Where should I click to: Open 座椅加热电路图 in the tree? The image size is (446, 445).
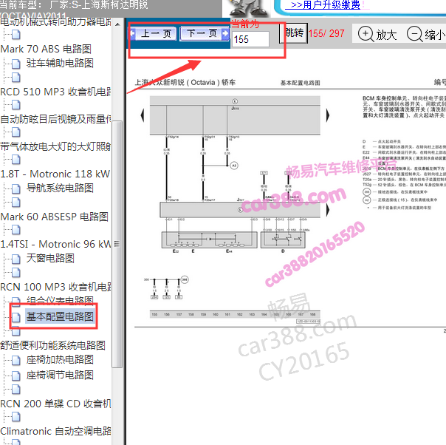tap(60, 359)
